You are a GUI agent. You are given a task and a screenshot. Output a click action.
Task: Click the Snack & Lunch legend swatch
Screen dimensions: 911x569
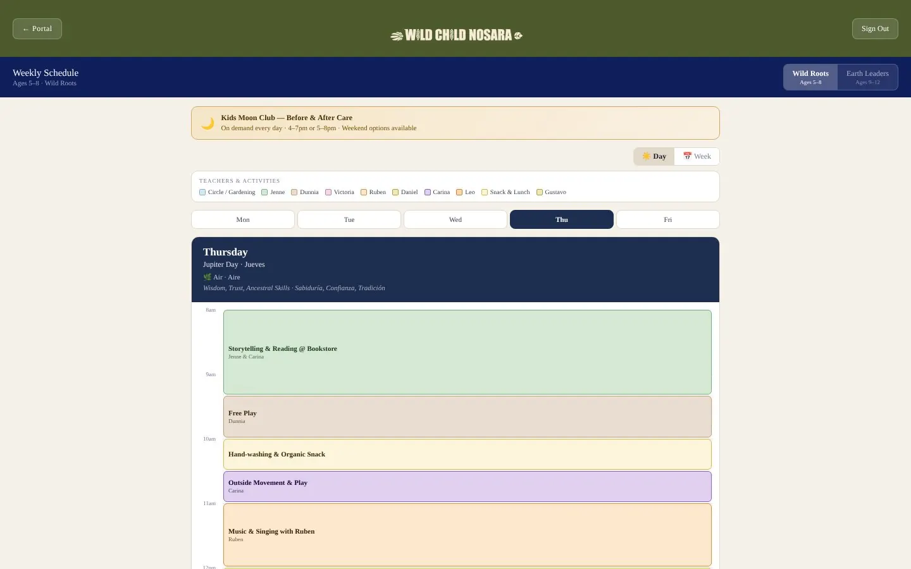(x=485, y=192)
